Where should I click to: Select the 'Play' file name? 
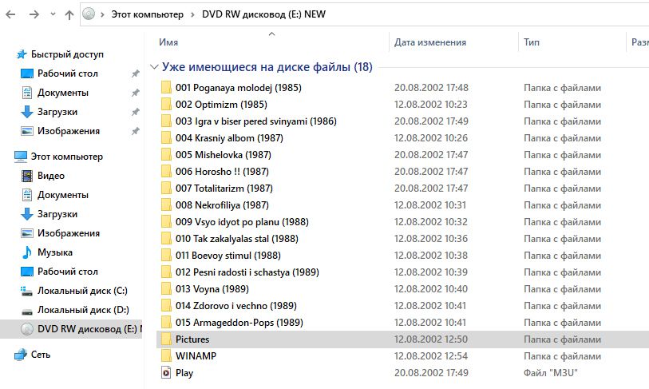tap(184, 373)
